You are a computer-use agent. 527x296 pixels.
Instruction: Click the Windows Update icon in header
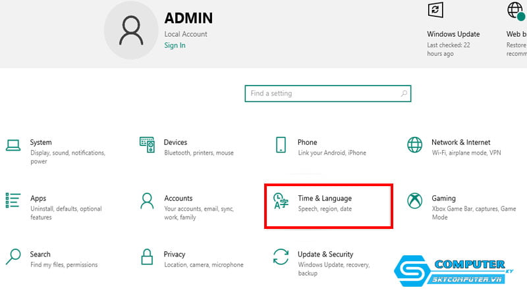pos(435,10)
